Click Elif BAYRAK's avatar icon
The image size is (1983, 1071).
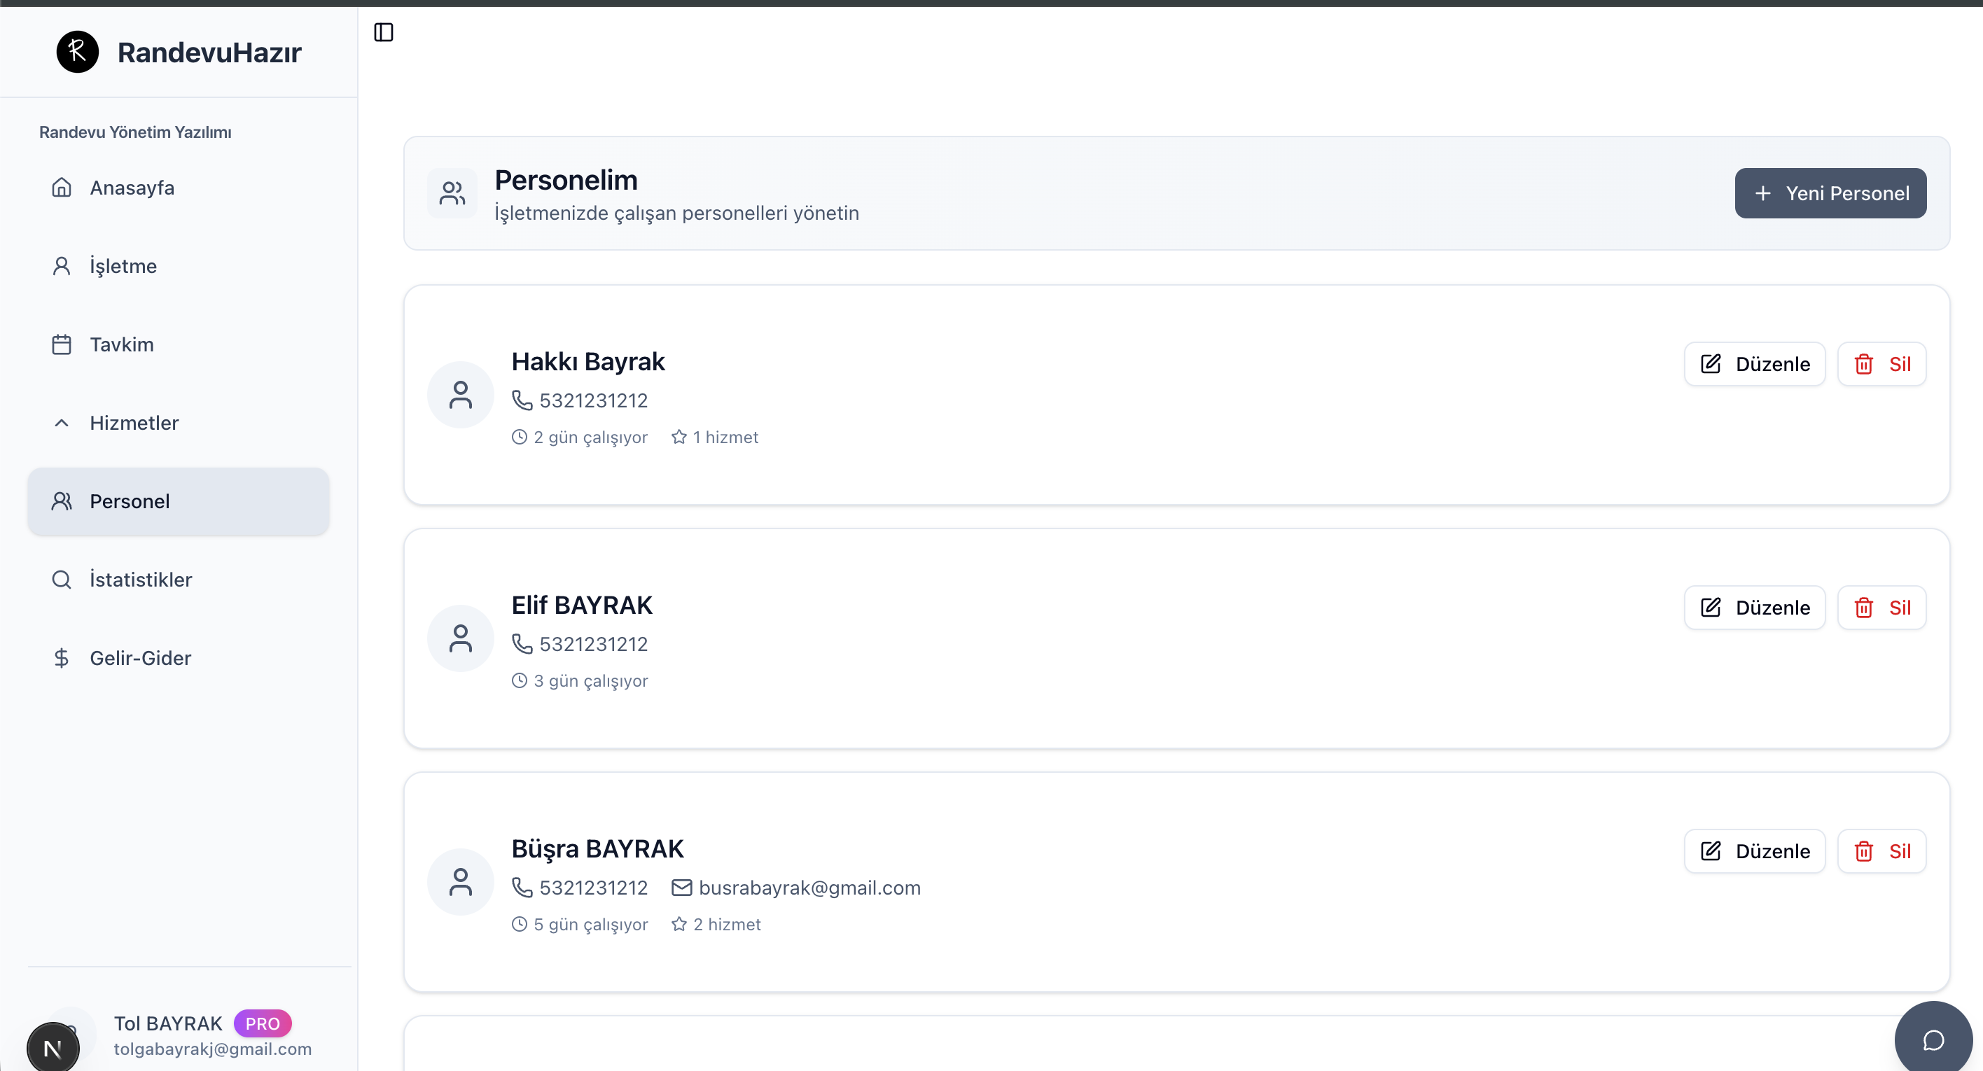(x=460, y=638)
